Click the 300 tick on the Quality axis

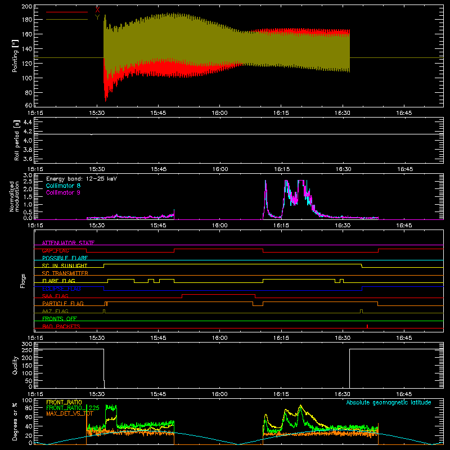27,344
